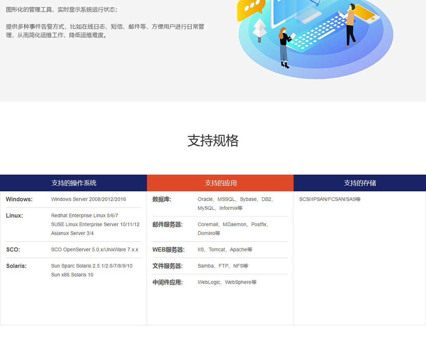Image resolution: width=426 pixels, height=358 pixels.
Task: Click the SCO: row label
Action: click(13, 250)
